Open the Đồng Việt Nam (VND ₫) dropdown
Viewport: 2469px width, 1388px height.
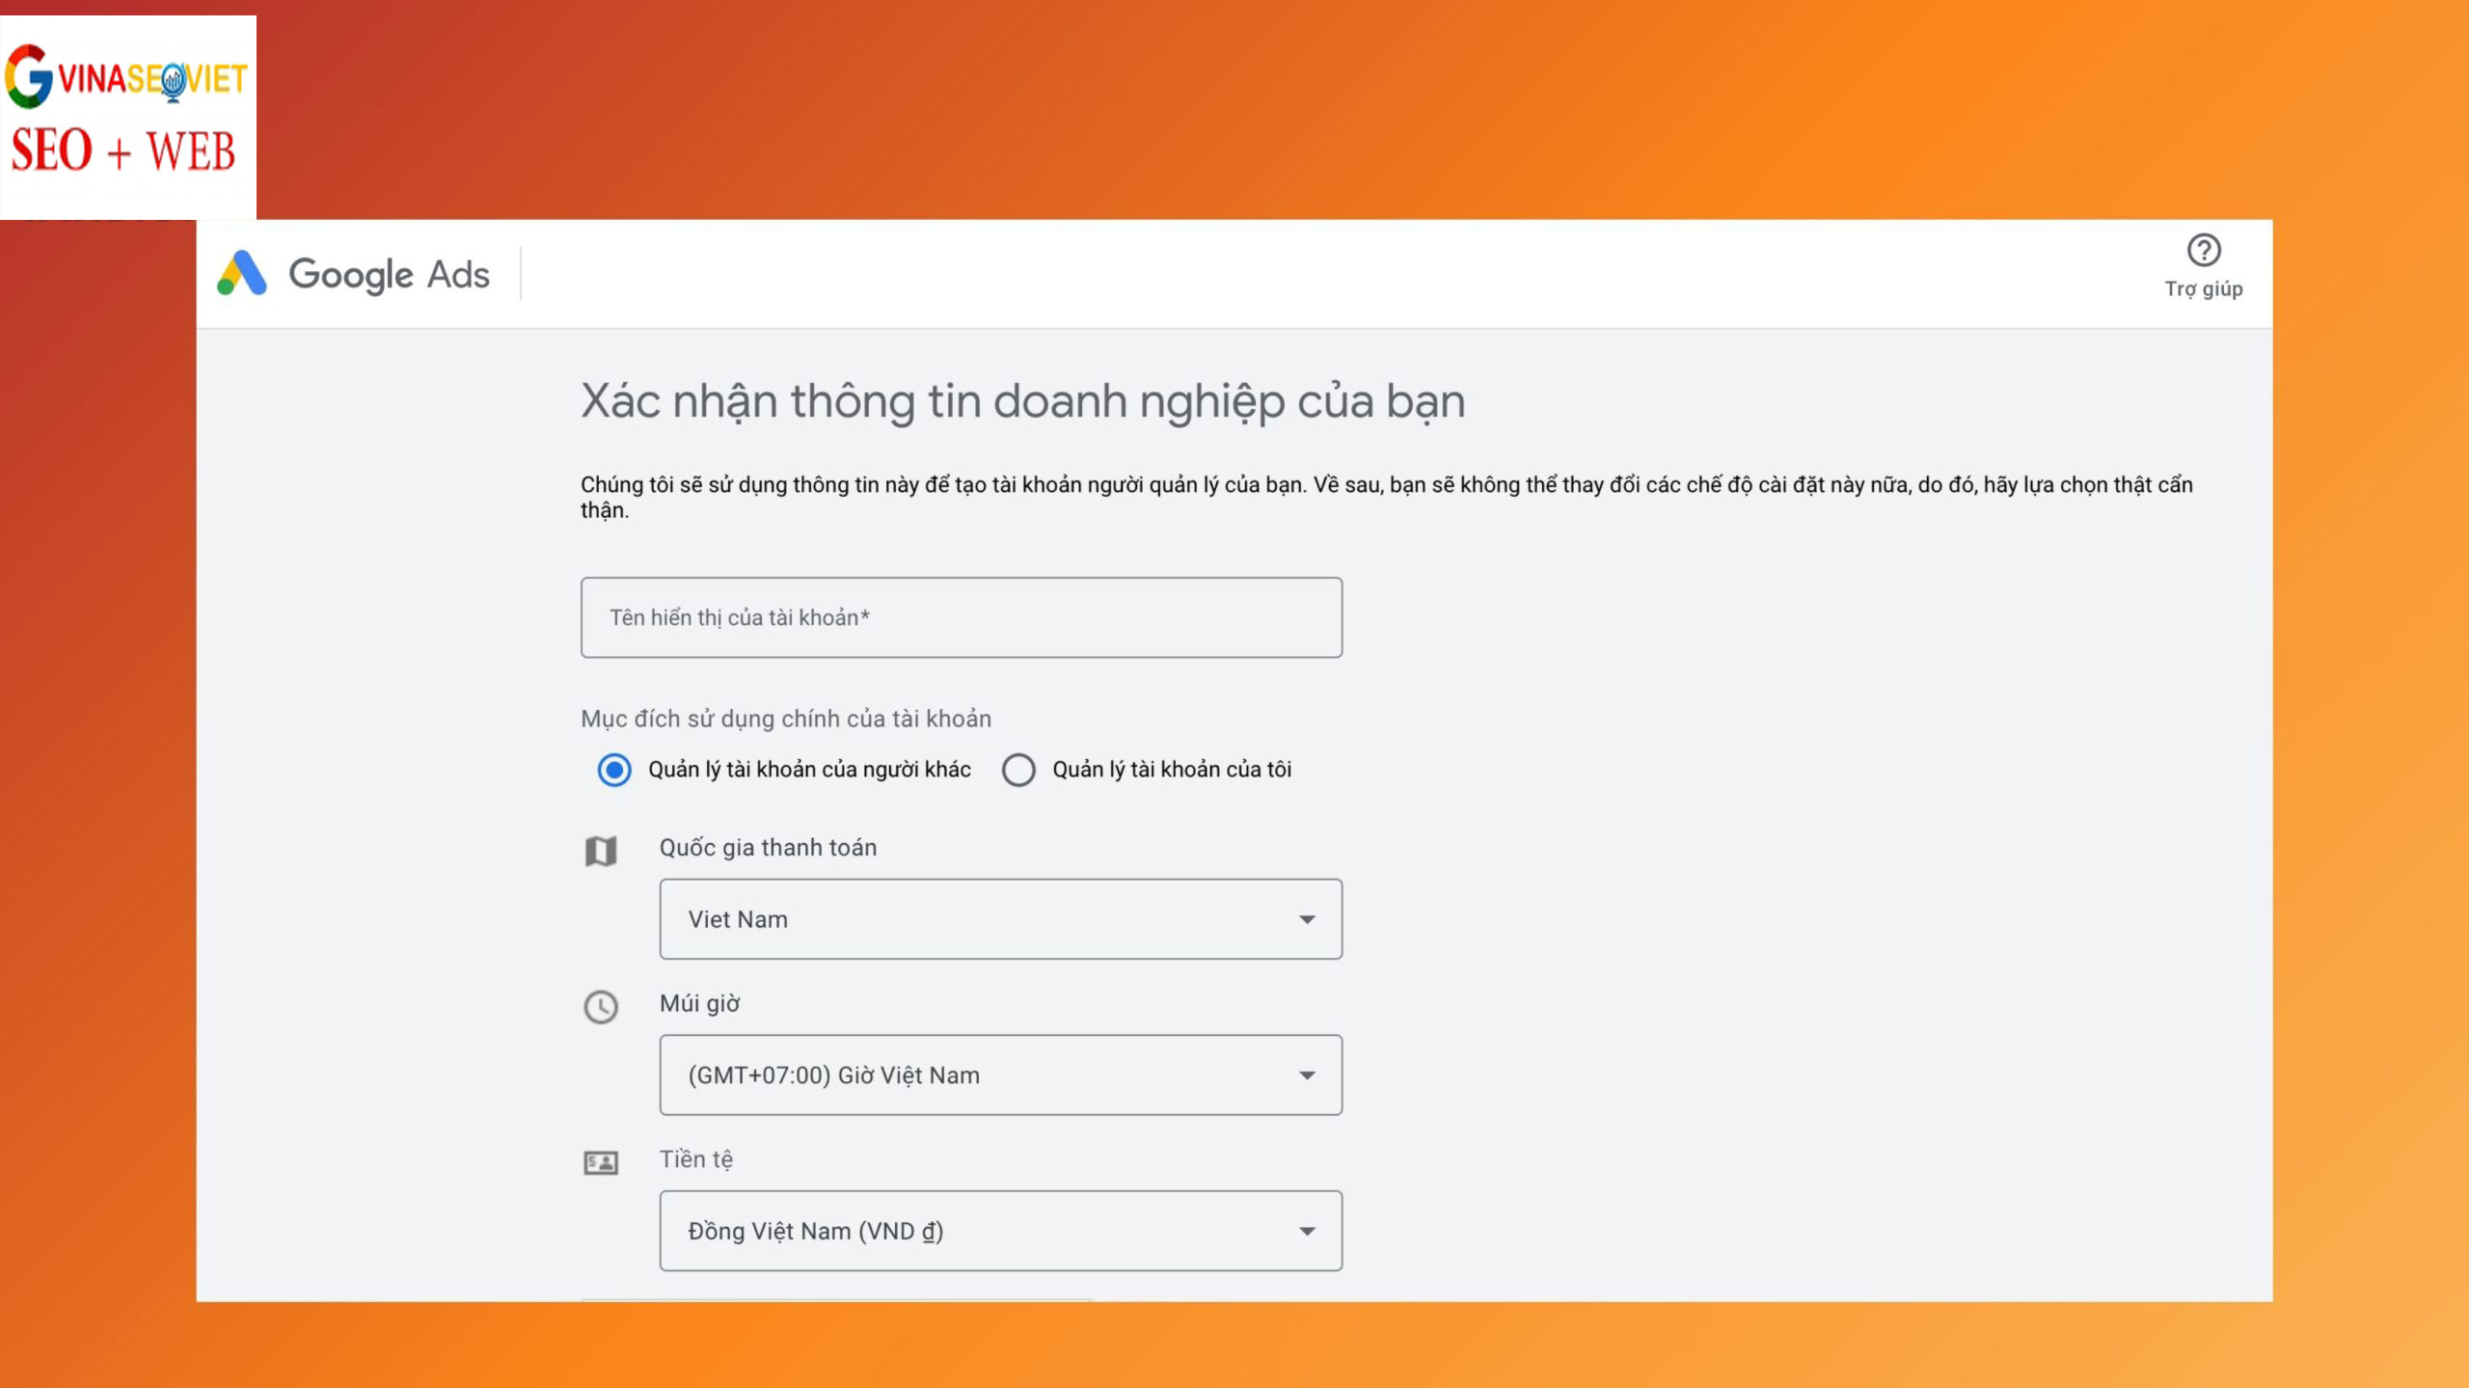[x=1000, y=1231]
